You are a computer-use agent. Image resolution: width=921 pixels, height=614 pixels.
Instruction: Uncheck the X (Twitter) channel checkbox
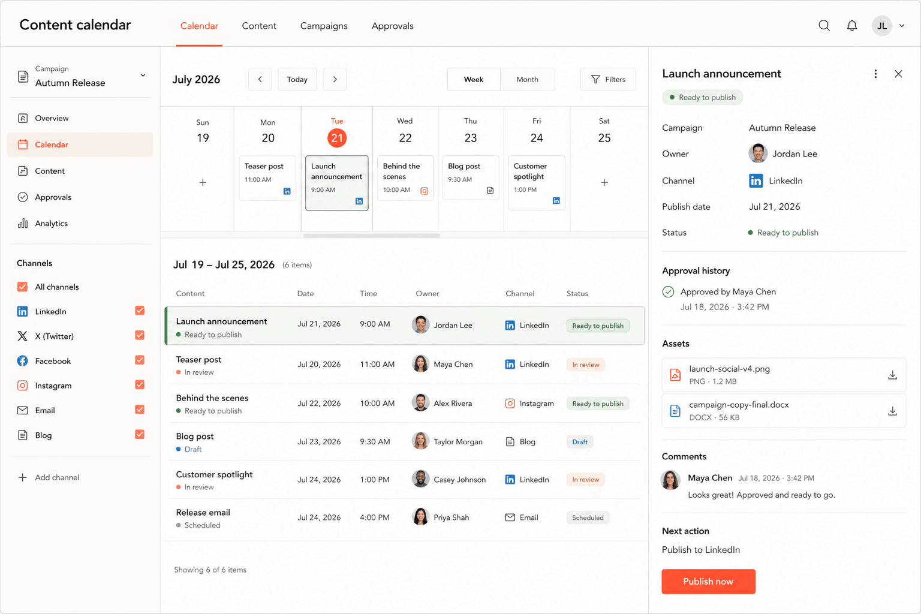click(140, 335)
